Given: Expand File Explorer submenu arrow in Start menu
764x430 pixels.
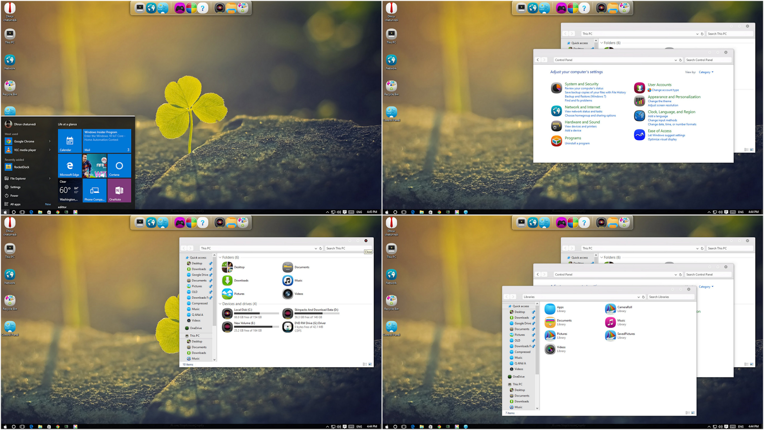Looking at the screenshot, I should pos(50,179).
